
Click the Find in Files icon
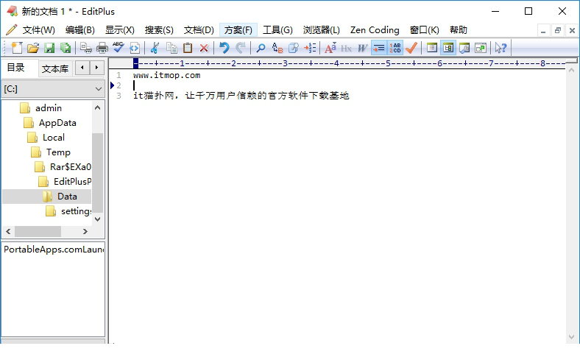(294, 48)
